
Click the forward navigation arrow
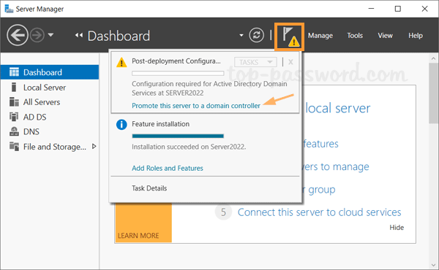tap(37, 35)
